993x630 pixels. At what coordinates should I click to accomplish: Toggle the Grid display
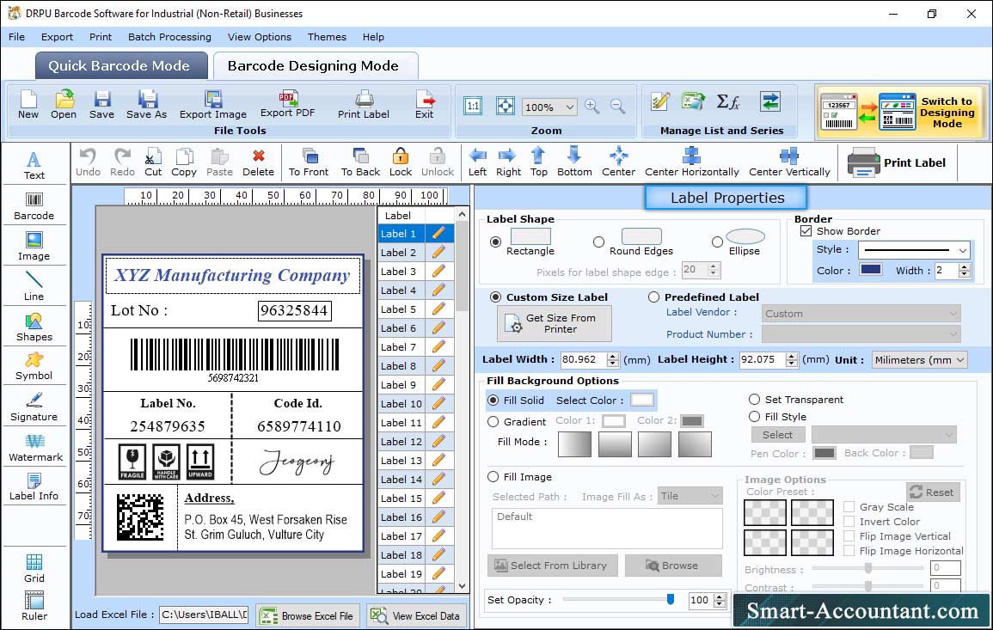[x=34, y=569]
